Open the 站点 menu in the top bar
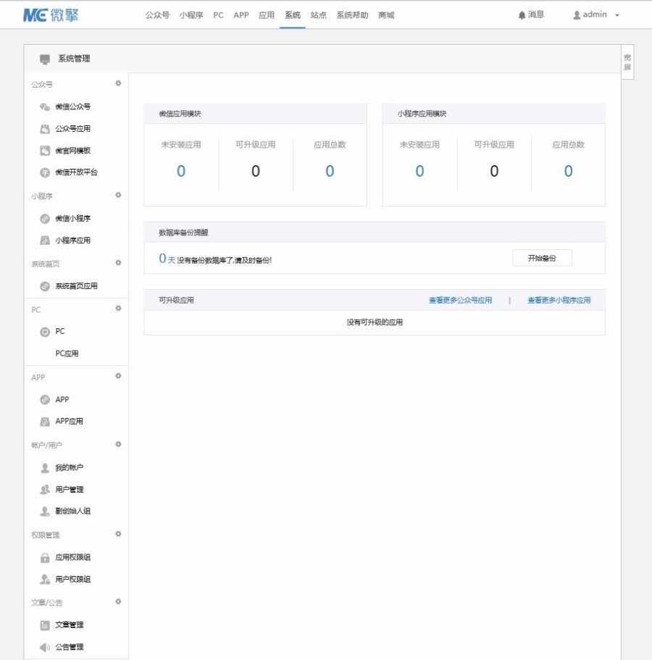Screen dimensions: 652x660 [318, 14]
